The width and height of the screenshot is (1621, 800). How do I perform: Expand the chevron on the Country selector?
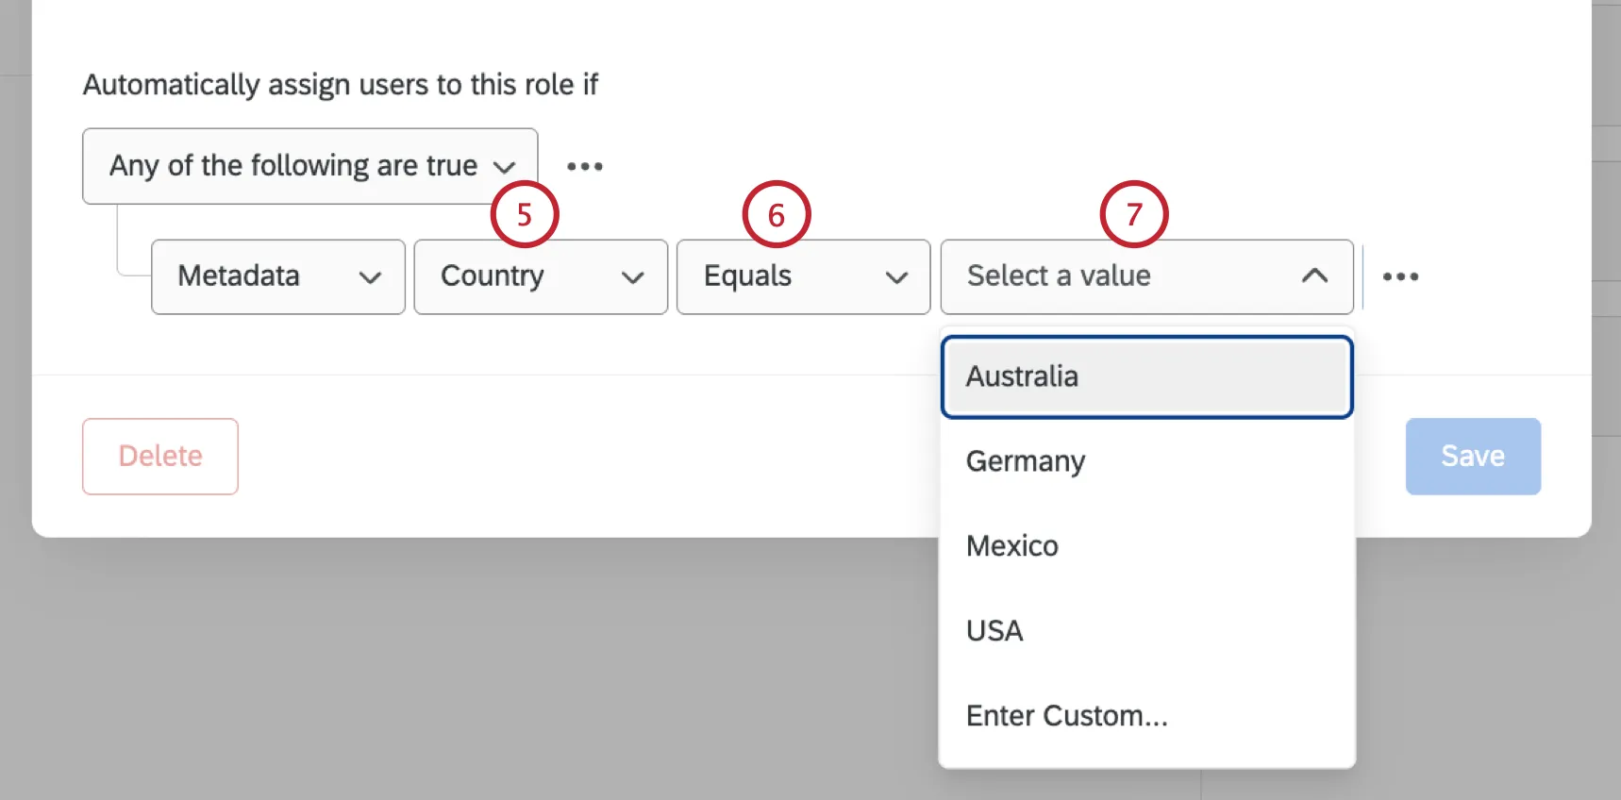[633, 278]
